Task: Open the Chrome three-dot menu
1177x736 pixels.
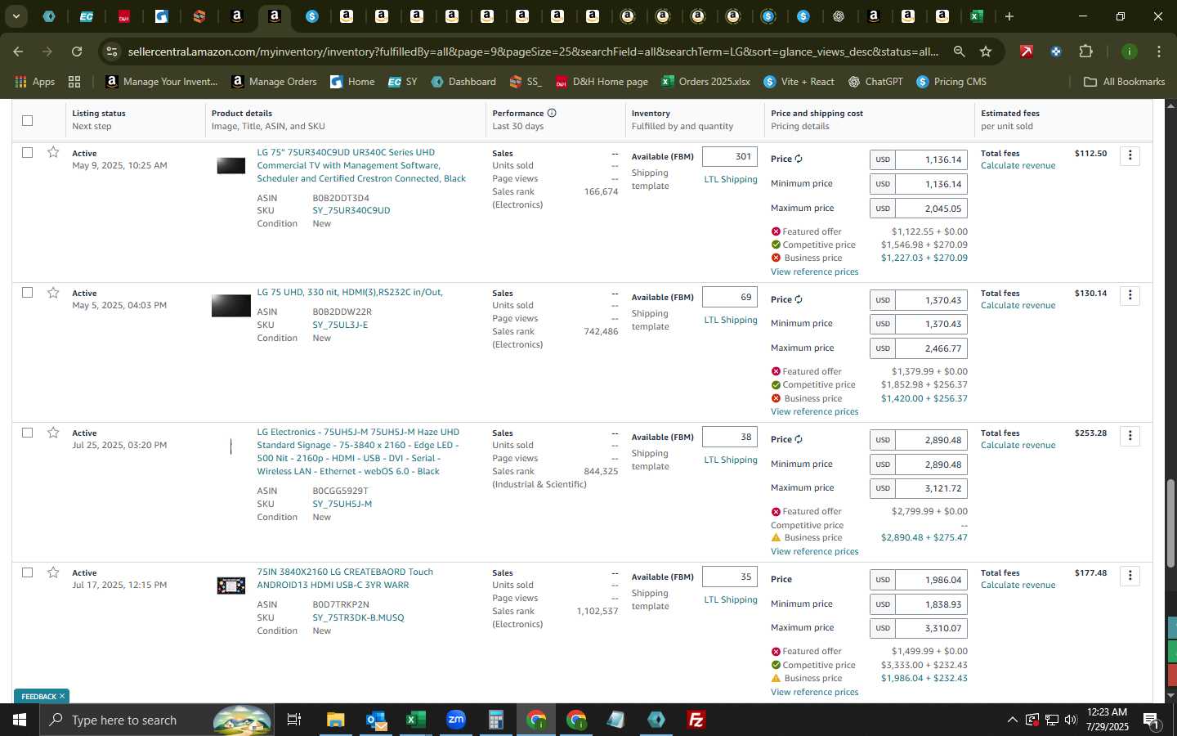Action: pyautogui.click(x=1158, y=52)
